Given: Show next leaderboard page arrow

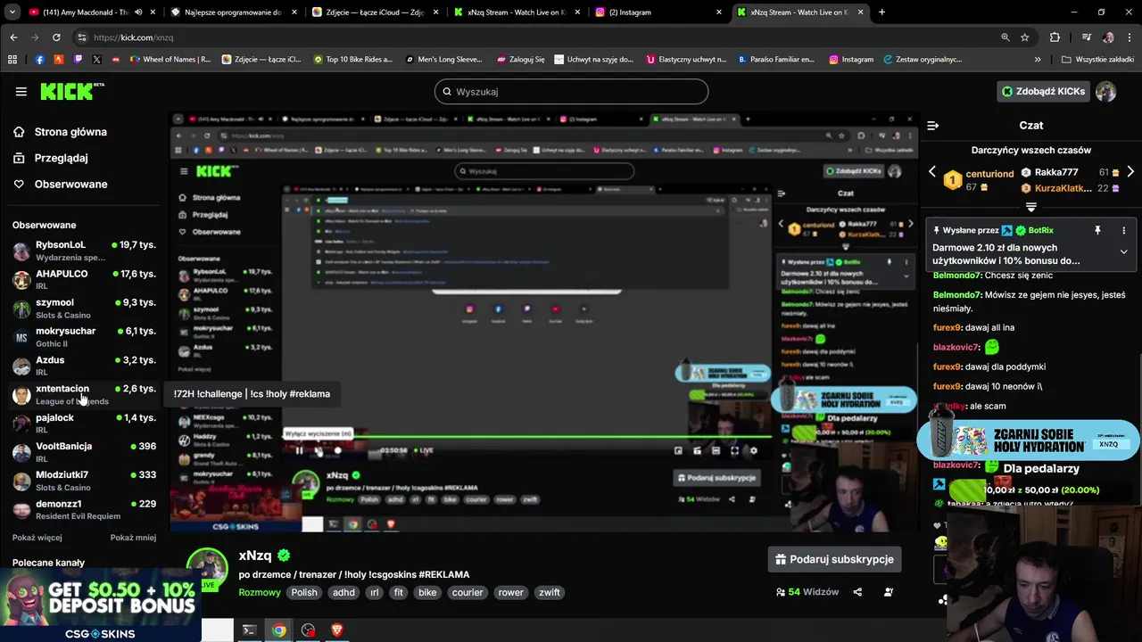Looking at the screenshot, I should [1130, 172].
